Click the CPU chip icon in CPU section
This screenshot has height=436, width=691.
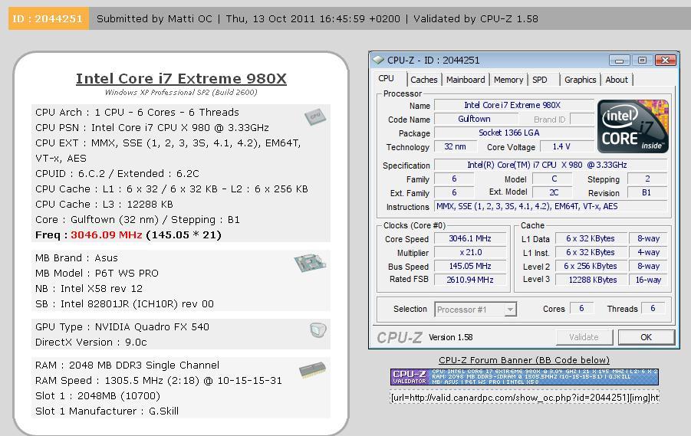tap(315, 116)
